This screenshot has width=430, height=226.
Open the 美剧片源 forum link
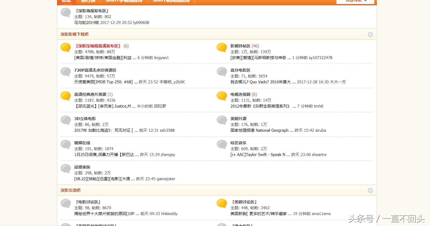[238, 119]
